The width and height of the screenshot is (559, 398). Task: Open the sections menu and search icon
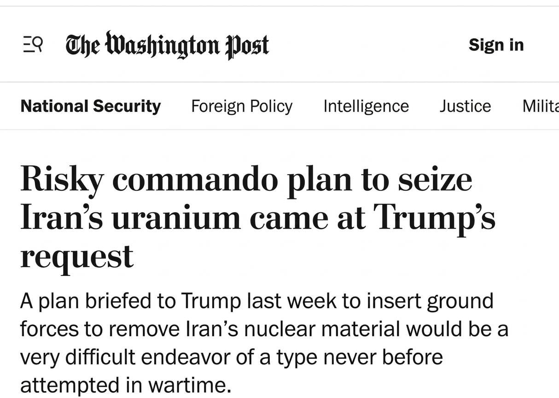pyautogui.click(x=33, y=45)
